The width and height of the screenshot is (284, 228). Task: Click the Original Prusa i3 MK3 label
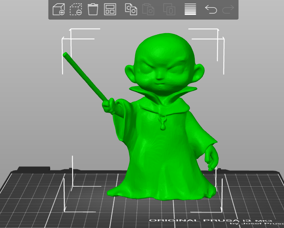click(x=211, y=221)
